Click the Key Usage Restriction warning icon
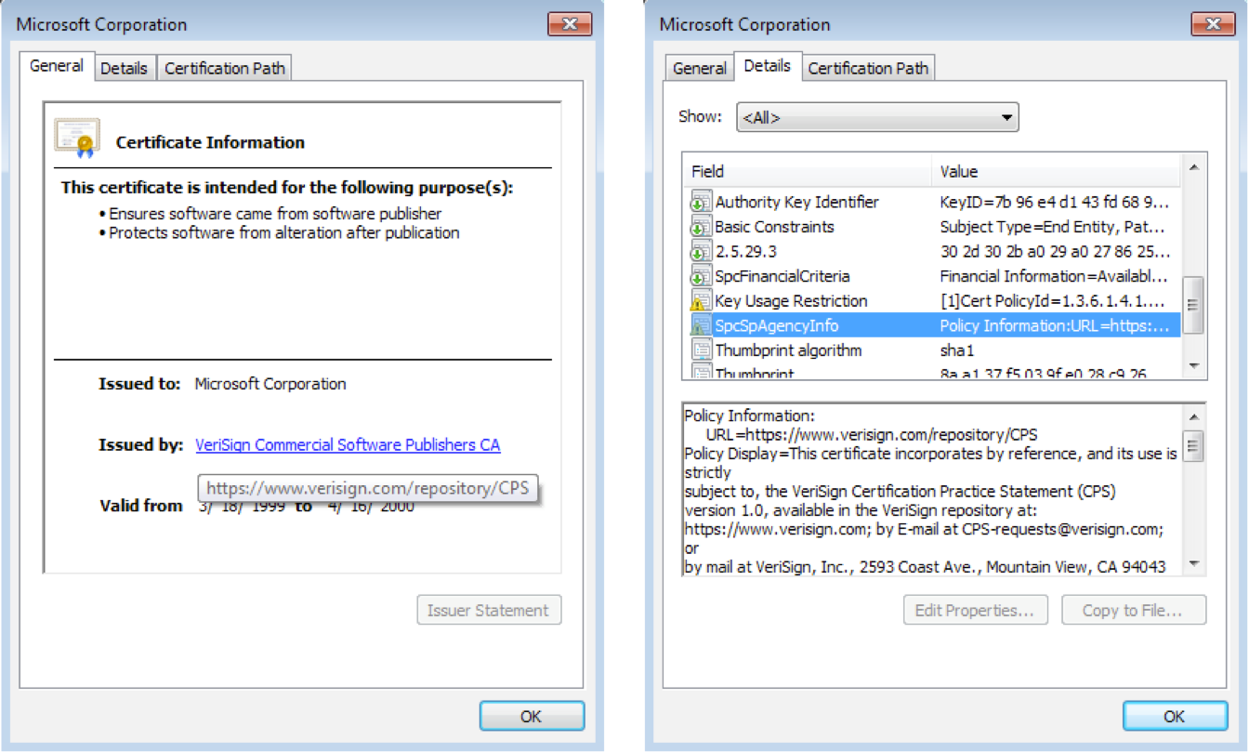This screenshot has width=1249, height=752. (x=700, y=301)
